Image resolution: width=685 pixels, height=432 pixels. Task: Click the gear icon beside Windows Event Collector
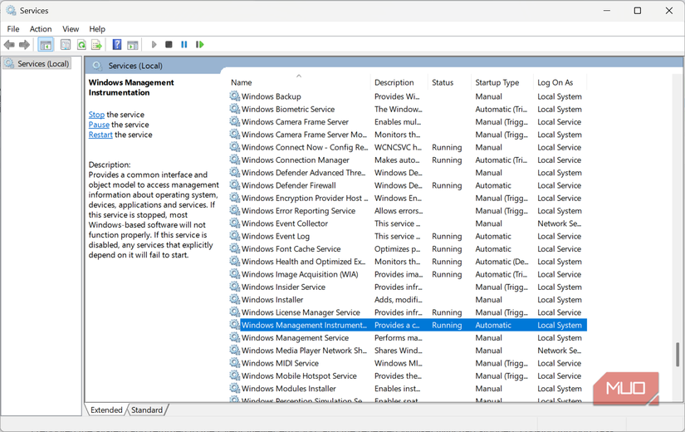(x=235, y=223)
